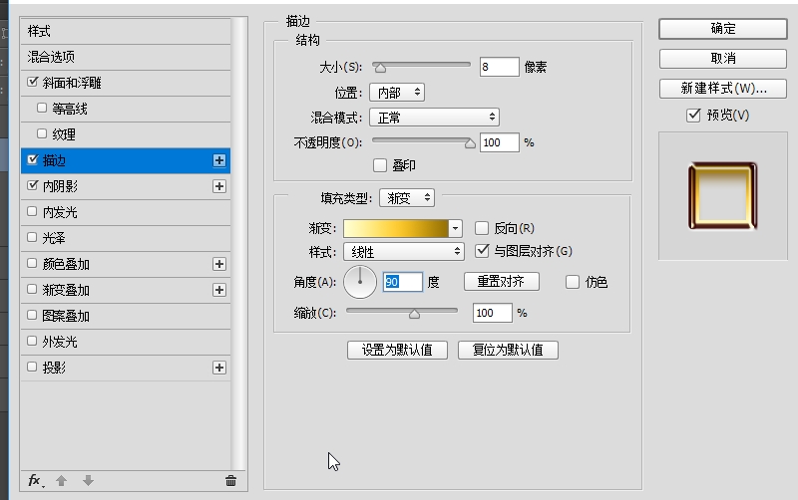Image resolution: width=798 pixels, height=500 pixels.
Task: Open gradient picker dropdown arrow
Action: pos(455,229)
